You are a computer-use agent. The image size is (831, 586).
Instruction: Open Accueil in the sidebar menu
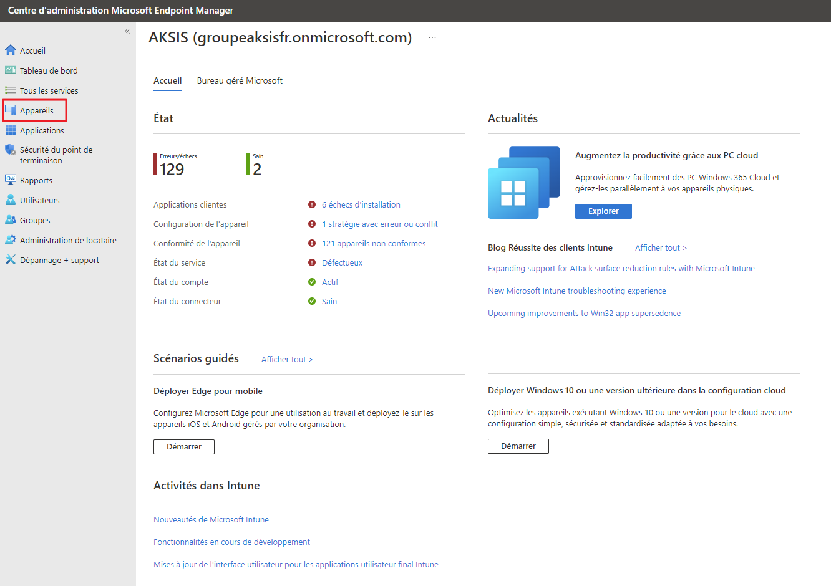(32, 50)
